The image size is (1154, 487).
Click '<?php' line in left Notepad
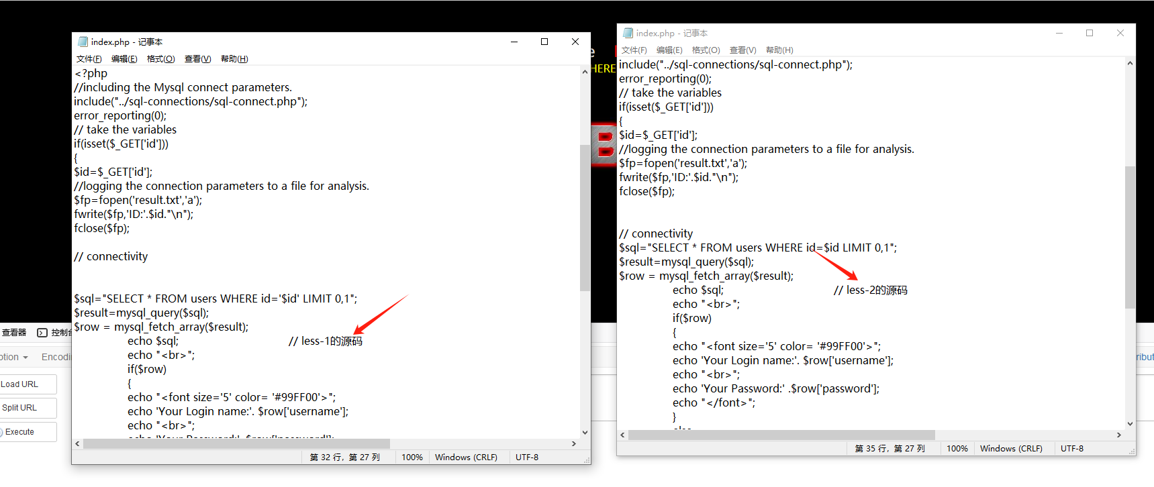pyautogui.click(x=91, y=74)
